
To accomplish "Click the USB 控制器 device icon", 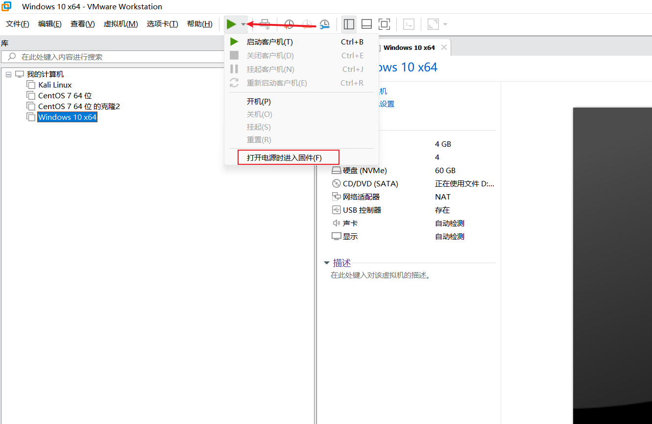I will (336, 210).
